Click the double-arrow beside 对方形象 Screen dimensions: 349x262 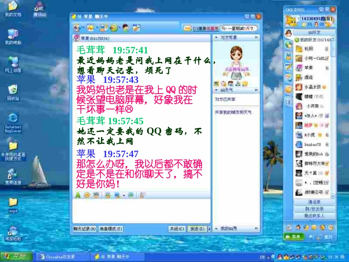[x=256, y=37]
